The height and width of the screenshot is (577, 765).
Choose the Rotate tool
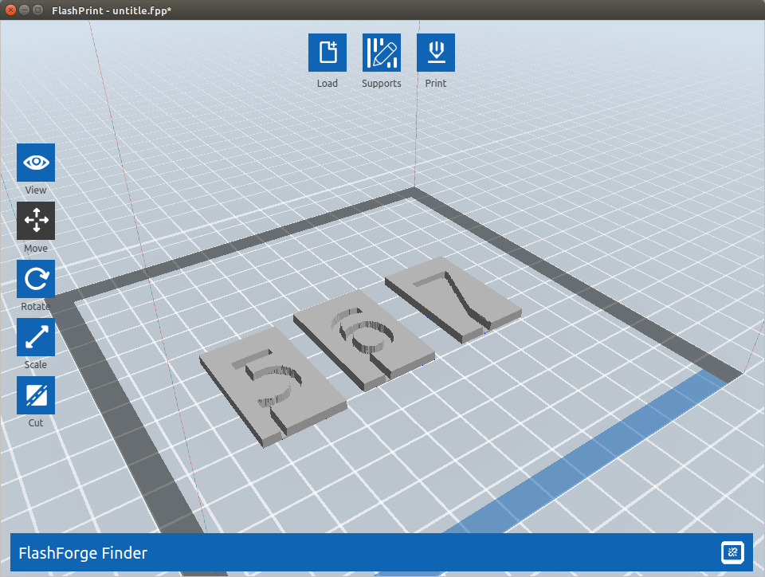36,278
